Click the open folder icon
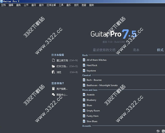This screenshot has width=165, height=133. tap(53, 66)
